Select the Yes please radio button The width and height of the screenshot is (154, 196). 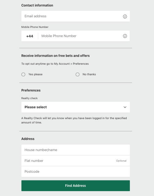[23, 74]
